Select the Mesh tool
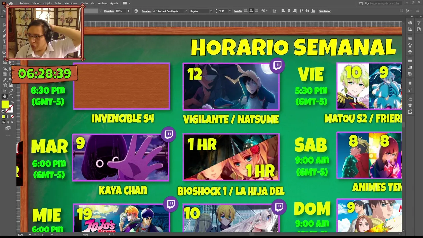This screenshot has width=423, height=238. click(4, 74)
